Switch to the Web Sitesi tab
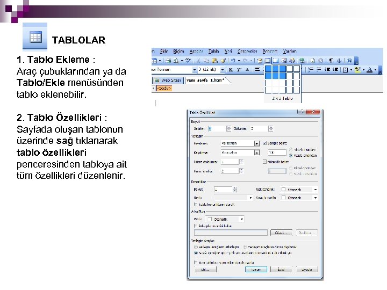The height and width of the screenshot is (290, 387). [x=168, y=81]
